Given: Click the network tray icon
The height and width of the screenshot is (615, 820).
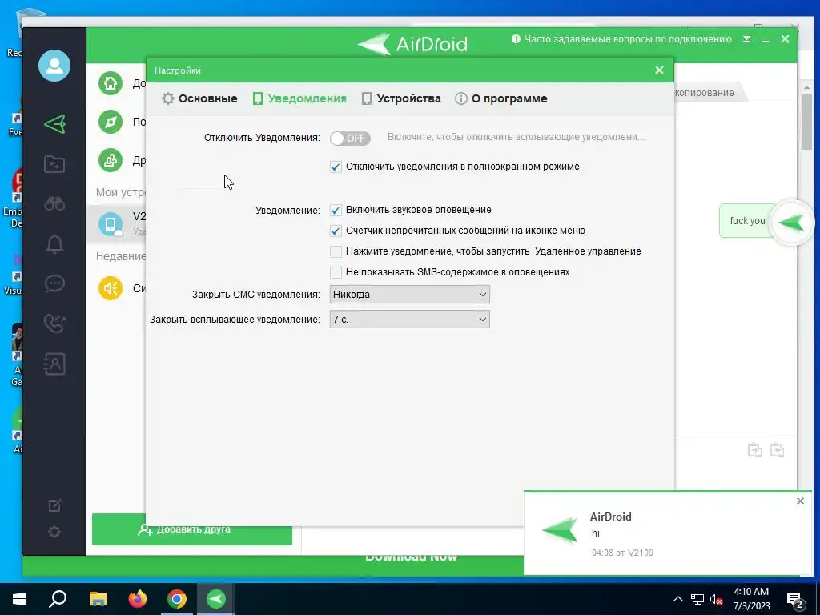Looking at the screenshot, I should point(697,599).
